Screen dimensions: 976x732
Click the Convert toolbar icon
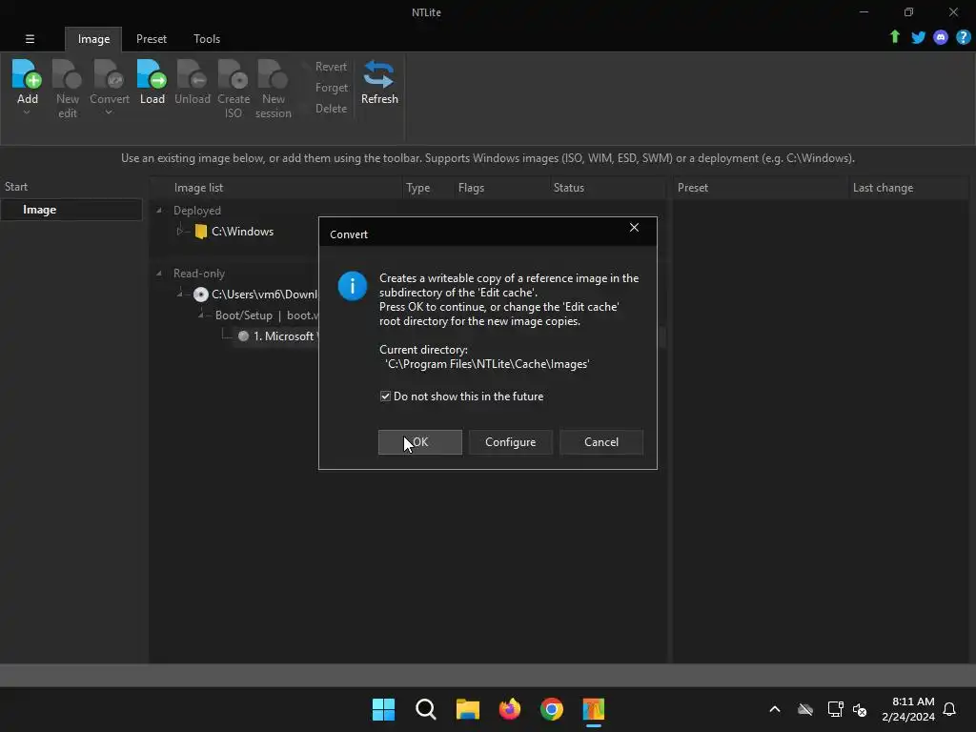click(x=109, y=74)
